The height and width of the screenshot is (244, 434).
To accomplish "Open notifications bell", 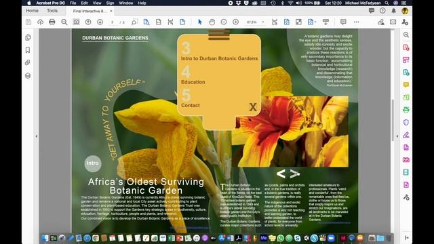I will (x=393, y=11).
